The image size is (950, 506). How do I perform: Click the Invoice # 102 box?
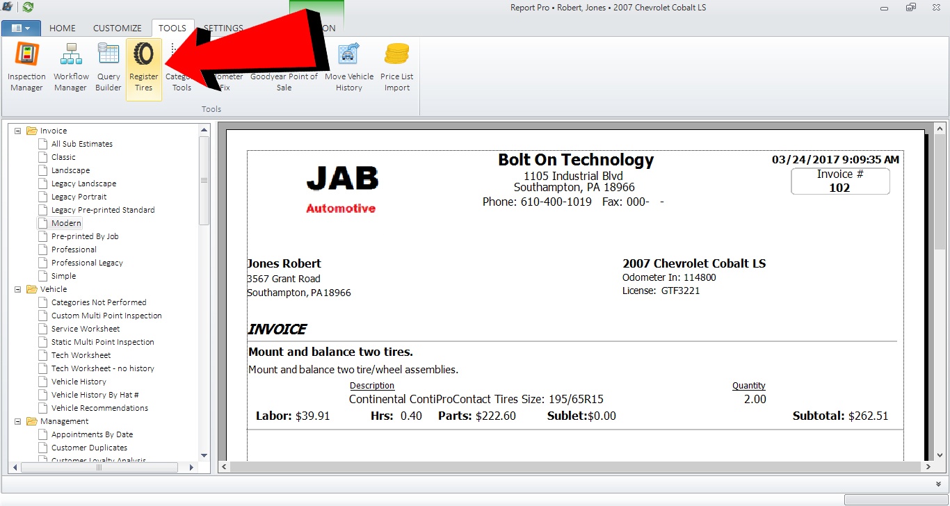[x=840, y=181]
